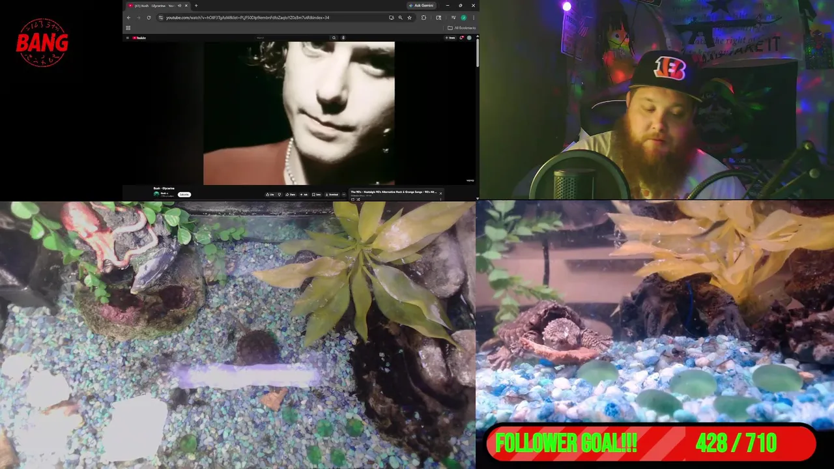Share the Glycerine video
This screenshot has height=469, width=834.
[x=291, y=194]
